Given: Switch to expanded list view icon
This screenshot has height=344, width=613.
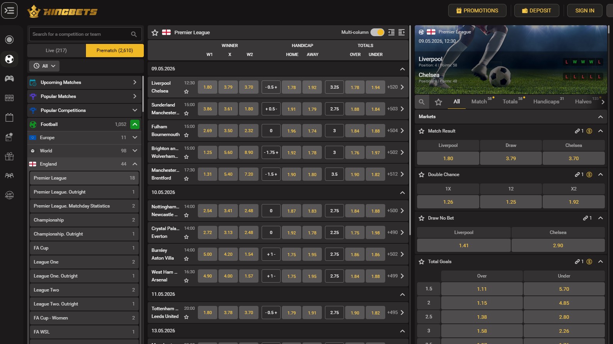Looking at the screenshot, I should click(402, 33).
